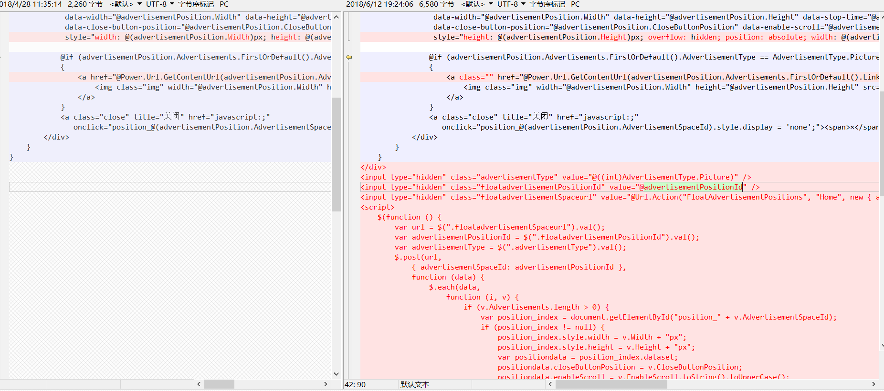Click left pane horizontal scroll right arrow
The image size is (884, 391).
pyautogui.click(x=326, y=384)
